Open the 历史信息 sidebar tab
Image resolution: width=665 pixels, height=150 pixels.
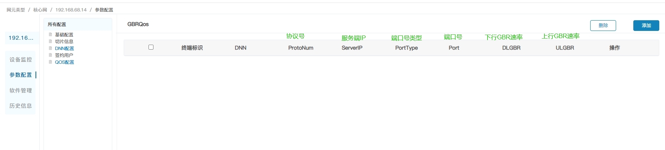coord(21,106)
